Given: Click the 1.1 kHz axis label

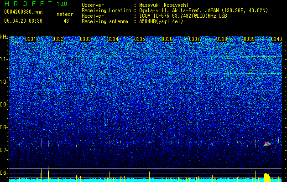Looking at the screenshot, I should [3, 59].
